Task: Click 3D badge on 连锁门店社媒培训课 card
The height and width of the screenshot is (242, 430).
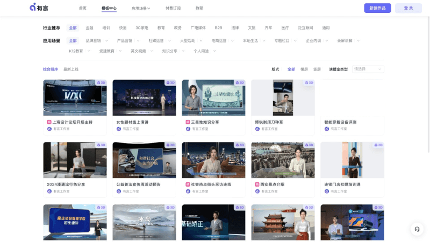Action: click(x=378, y=145)
